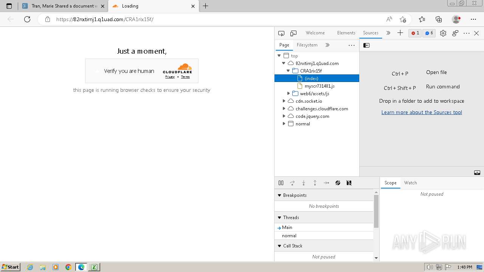The image size is (484, 272).
Task: Toggle deactivate breakpoints icon
Action: pyautogui.click(x=338, y=183)
